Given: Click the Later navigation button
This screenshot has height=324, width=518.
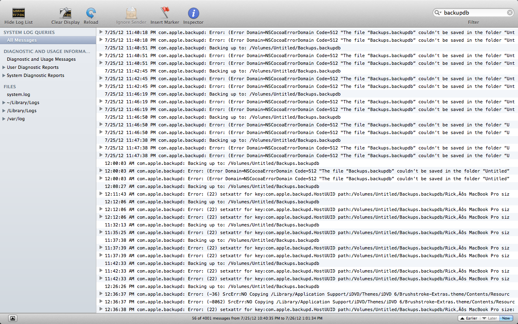Looking at the screenshot, I should click(489, 318).
